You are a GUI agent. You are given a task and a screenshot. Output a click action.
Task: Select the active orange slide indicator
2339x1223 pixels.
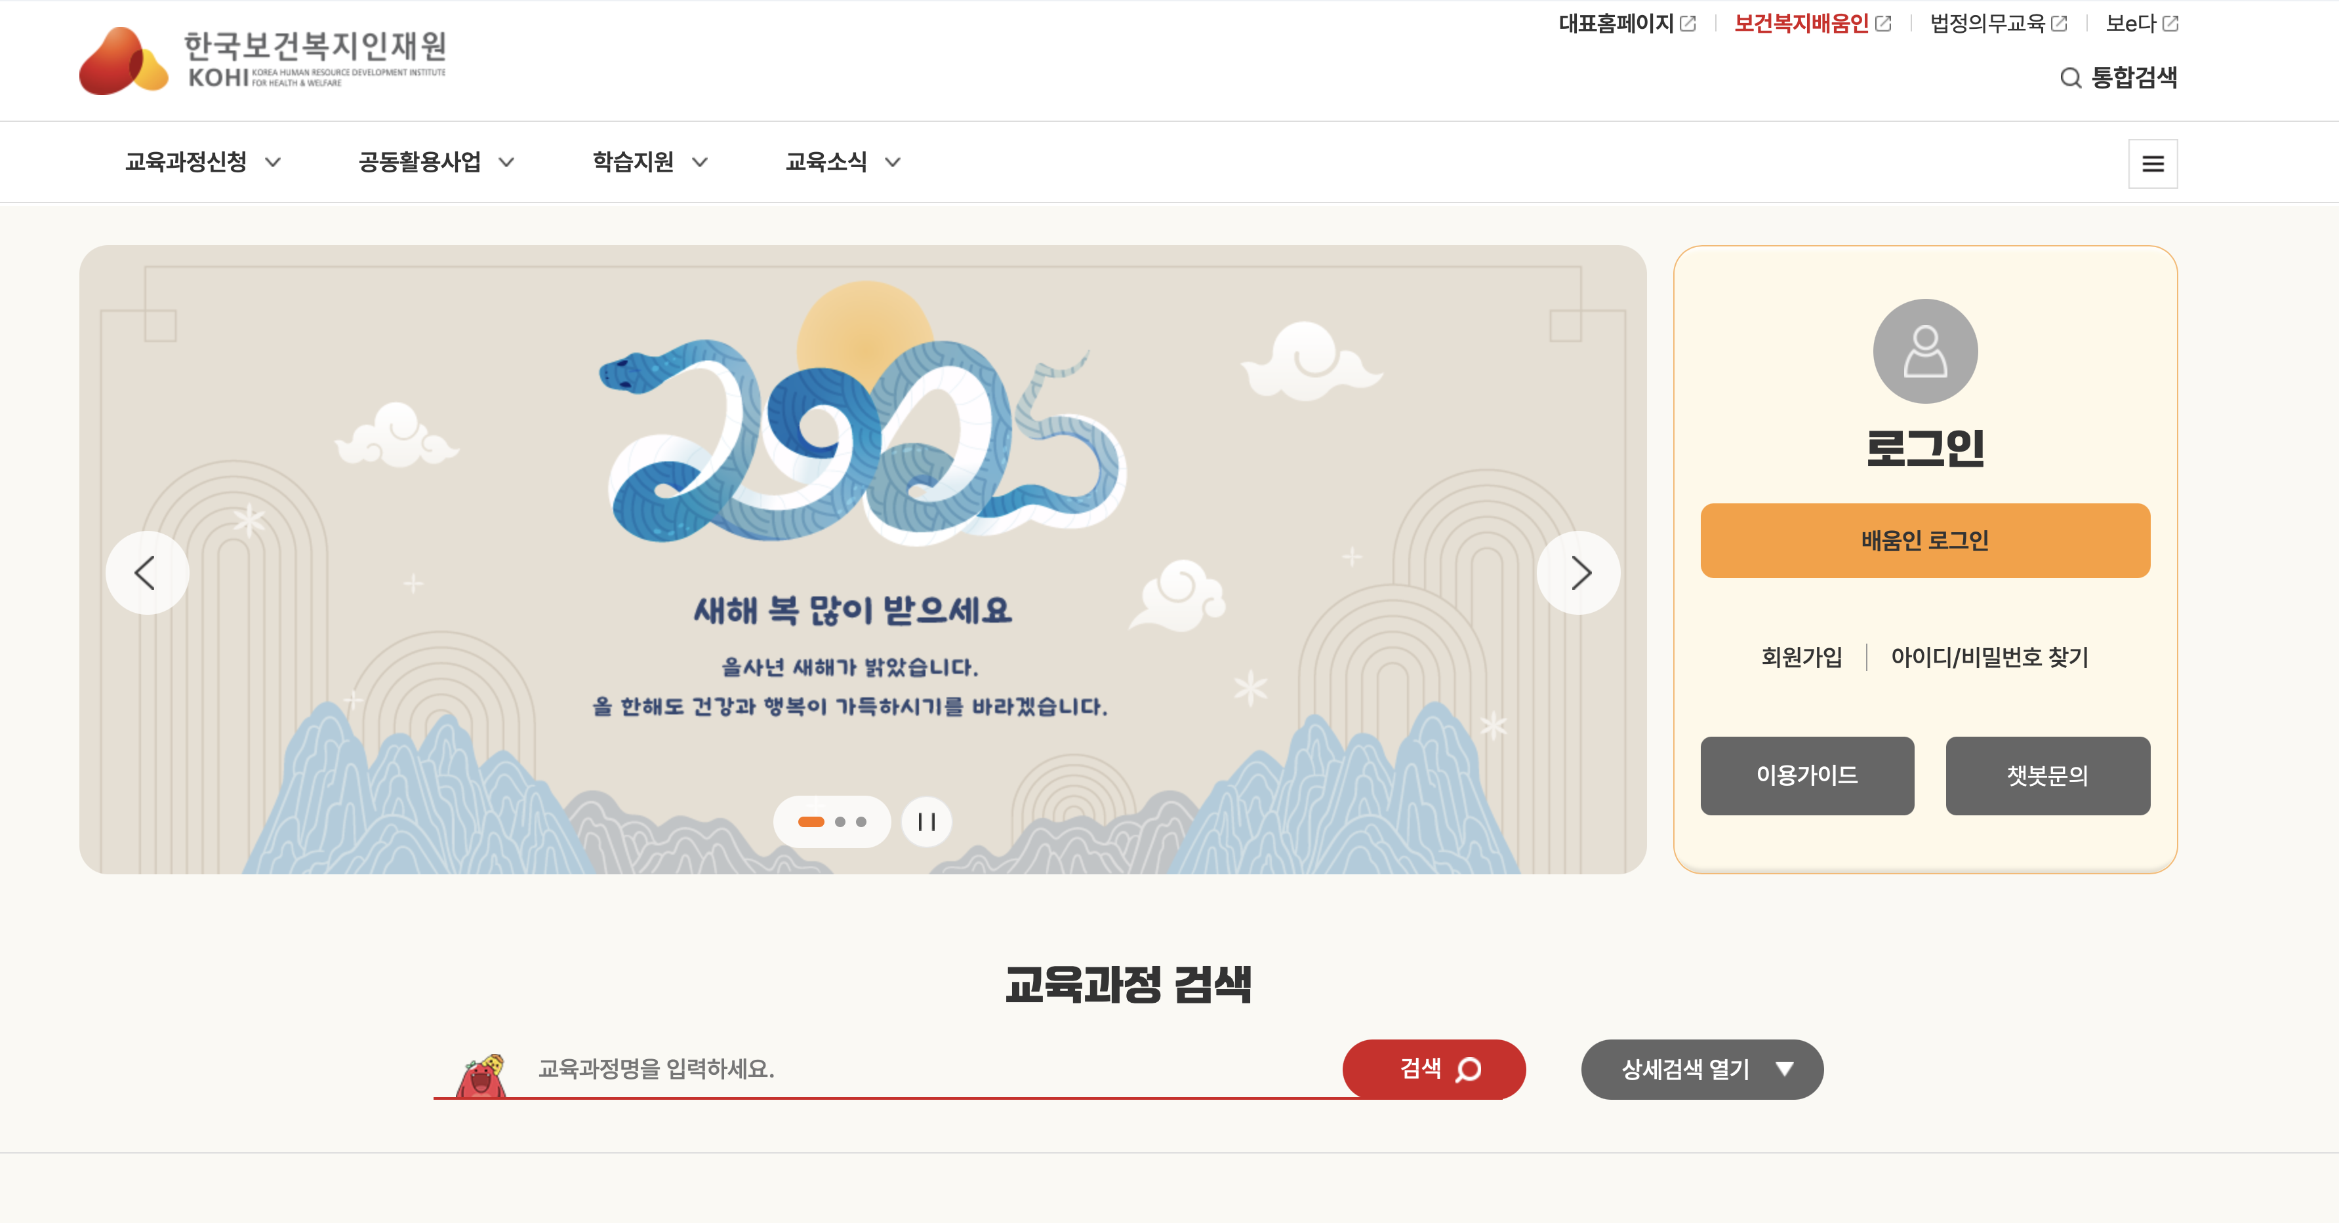coord(811,822)
